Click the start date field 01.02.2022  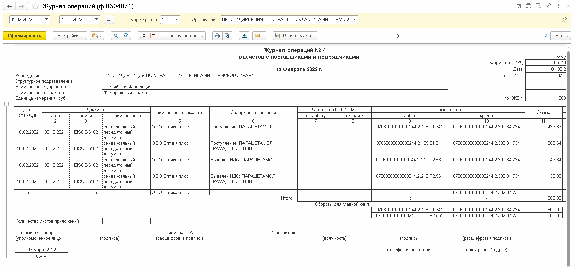(x=26, y=19)
